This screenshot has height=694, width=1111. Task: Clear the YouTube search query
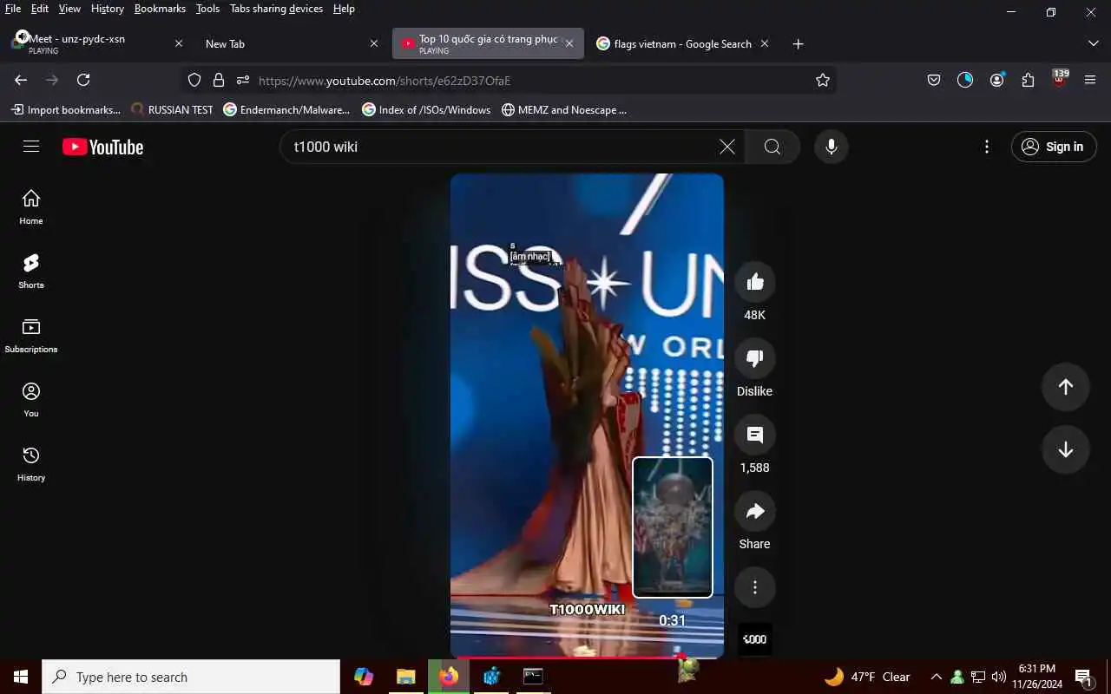727,147
